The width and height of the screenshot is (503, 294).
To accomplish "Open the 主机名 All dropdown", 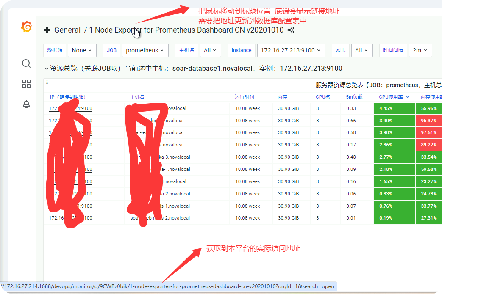I will [210, 50].
